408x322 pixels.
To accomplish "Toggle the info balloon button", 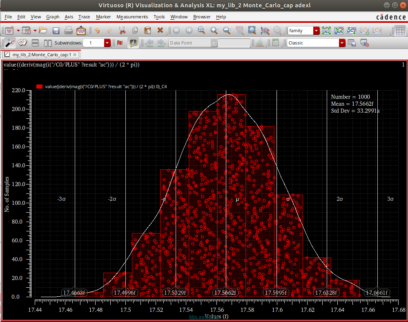I will pos(133,43).
